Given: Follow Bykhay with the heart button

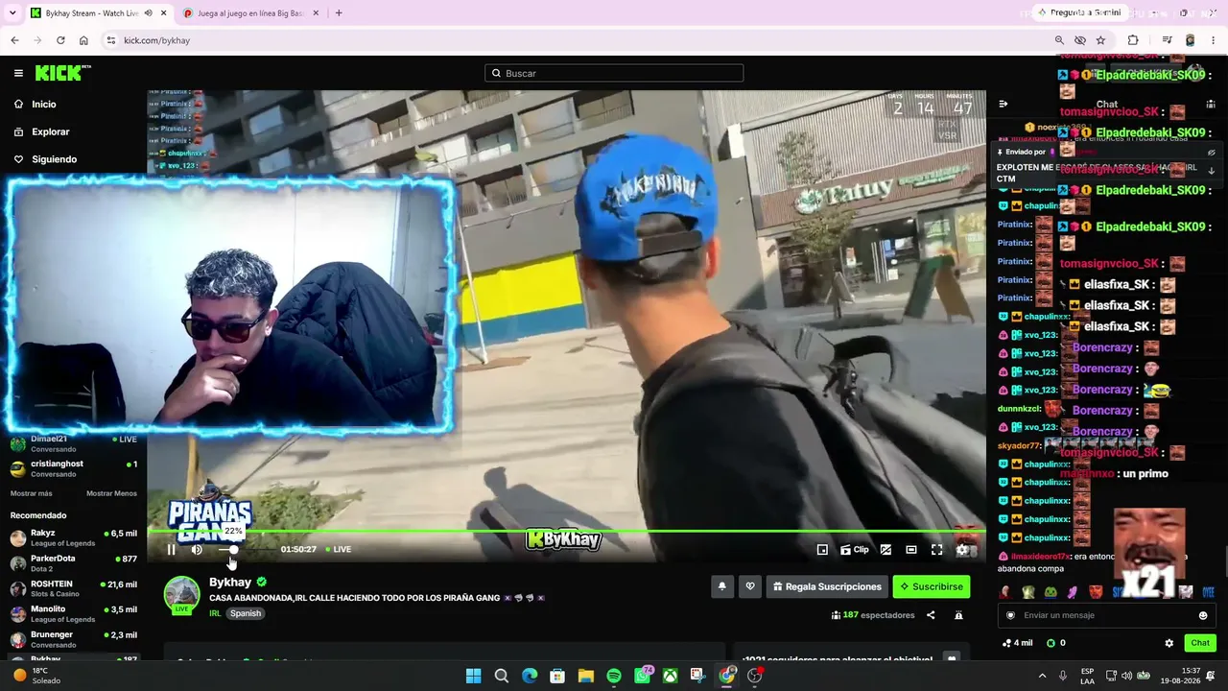Looking at the screenshot, I should tap(750, 586).
